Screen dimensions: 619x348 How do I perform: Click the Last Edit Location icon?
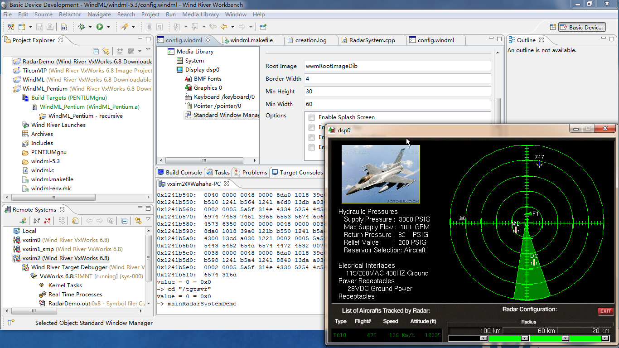[213, 27]
